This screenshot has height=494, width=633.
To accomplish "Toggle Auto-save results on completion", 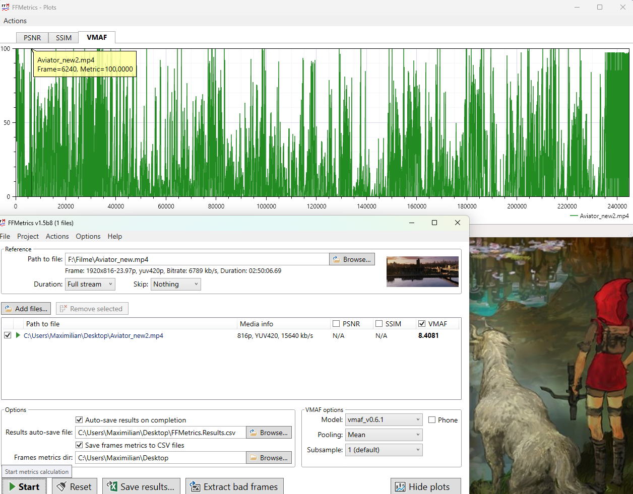I will (x=79, y=420).
